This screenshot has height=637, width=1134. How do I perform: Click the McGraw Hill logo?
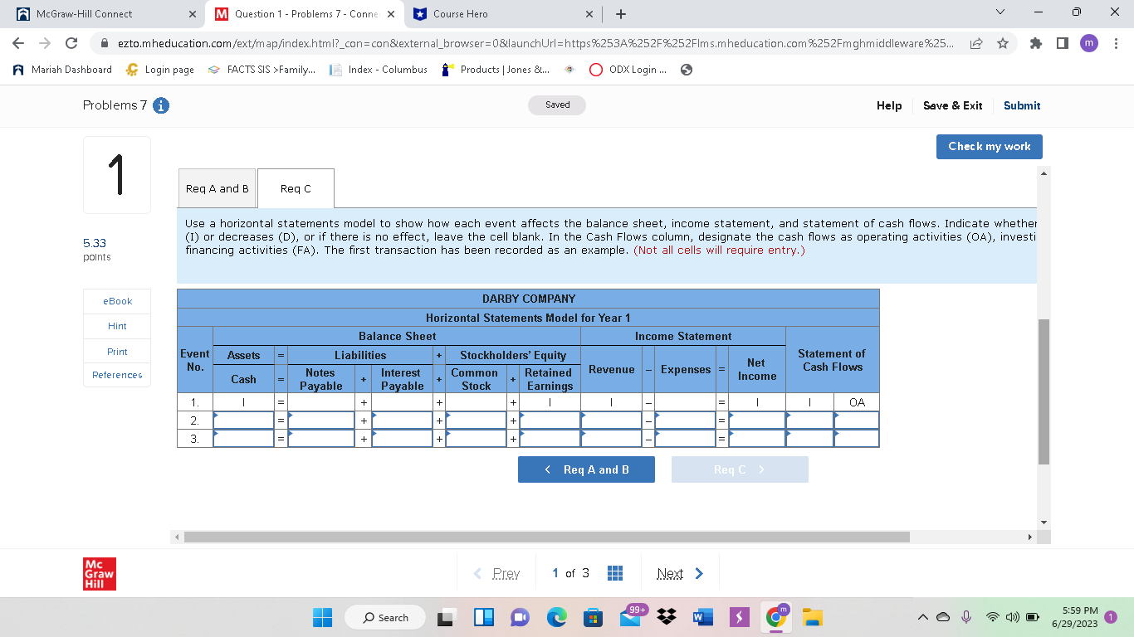click(x=100, y=573)
